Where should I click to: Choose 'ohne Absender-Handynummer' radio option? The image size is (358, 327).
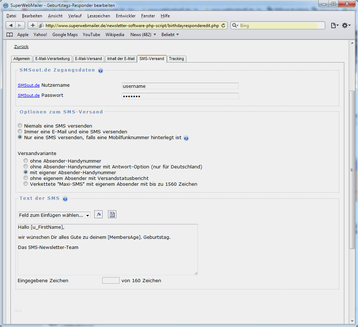[x=26, y=161]
